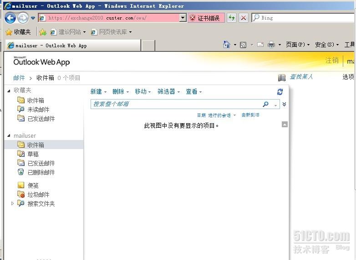Click the 未读邮件 magnifier folder icon
Viewport: 356px width, 260px height.
point(20,109)
